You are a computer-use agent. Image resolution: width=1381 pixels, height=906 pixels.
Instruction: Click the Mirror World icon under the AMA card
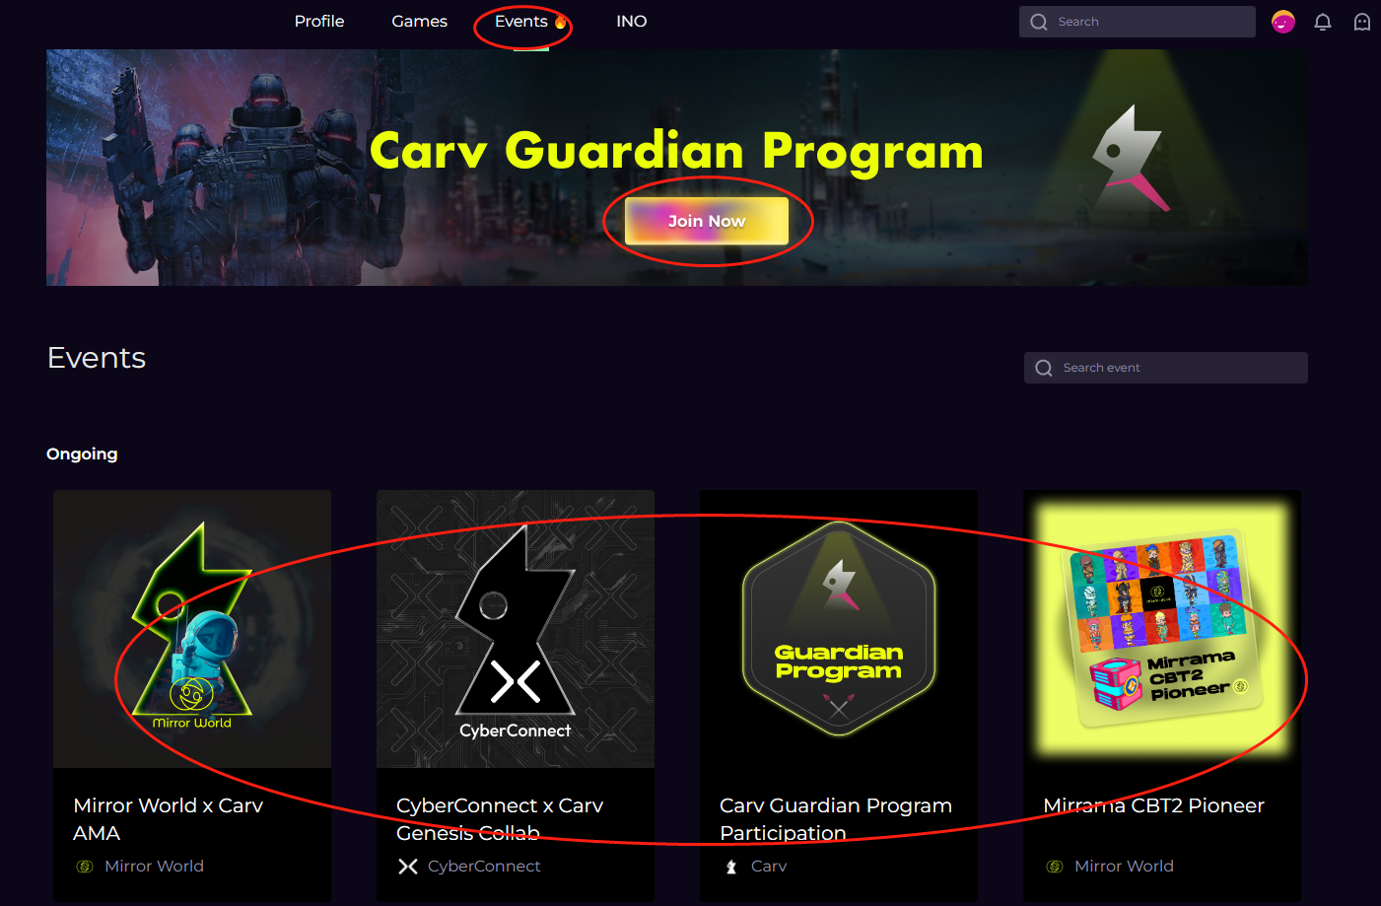[85, 867]
